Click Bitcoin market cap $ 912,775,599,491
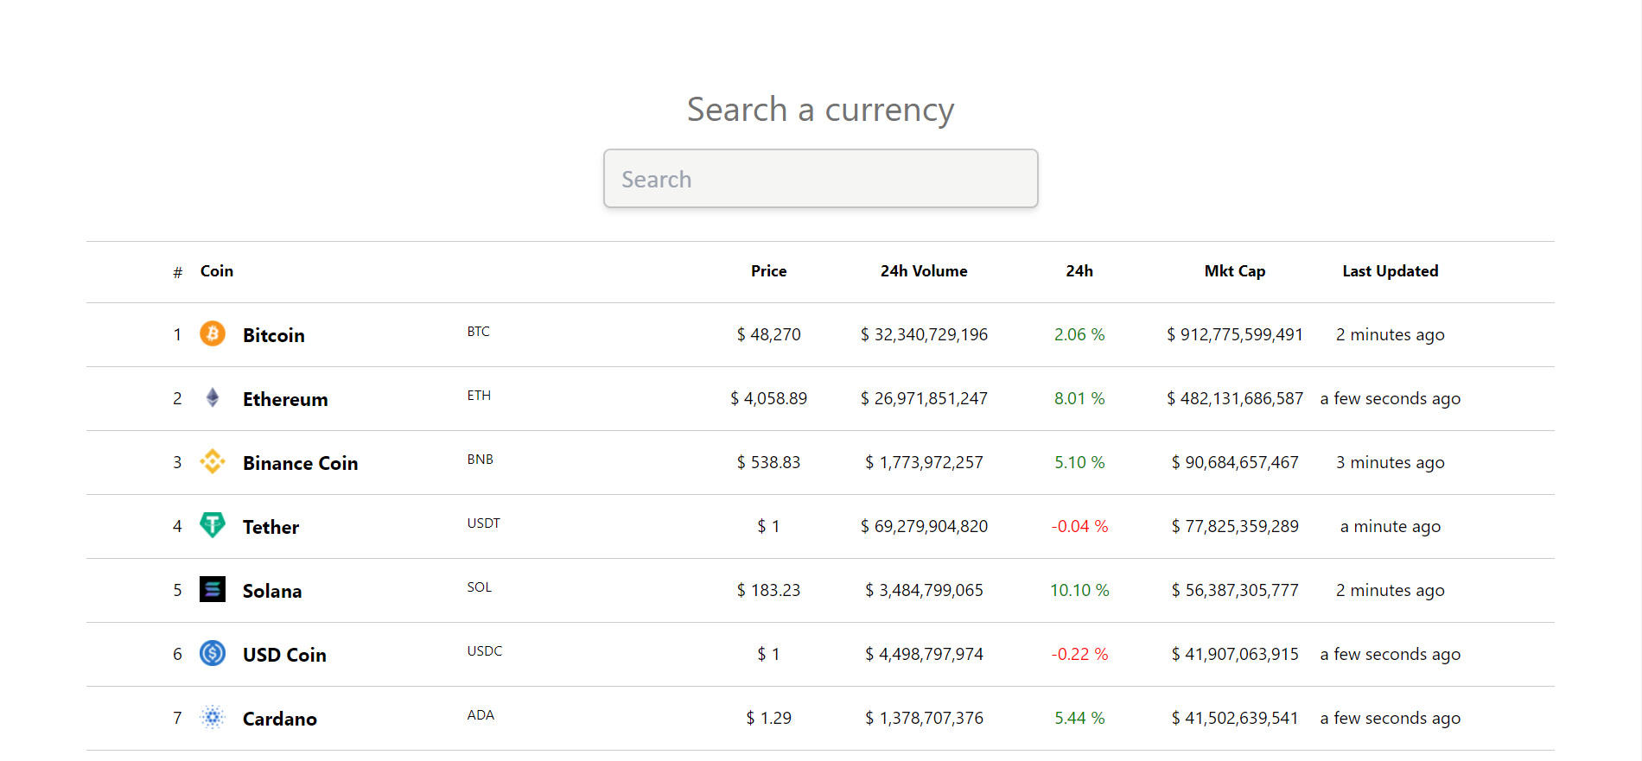Screen dimensions: 1642x761 tap(1235, 334)
